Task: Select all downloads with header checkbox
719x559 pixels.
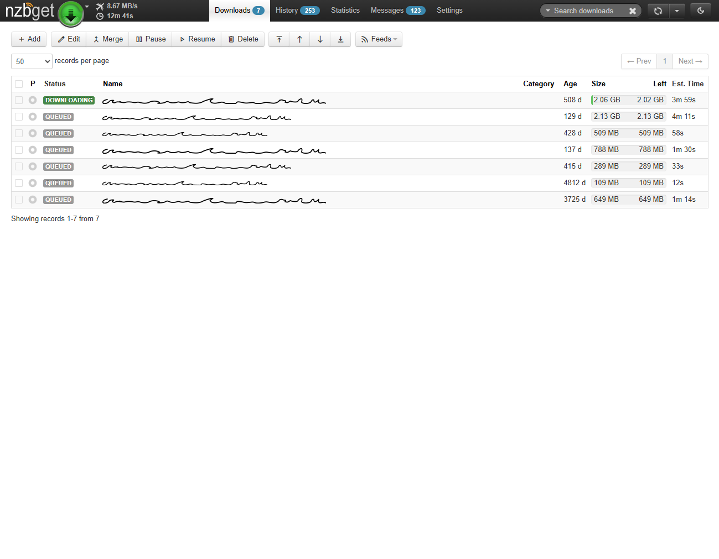Action: click(x=18, y=83)
